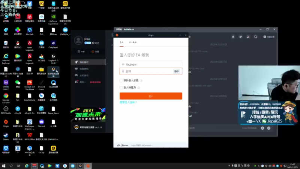300x169 pixels.
Task: Click the 2021 annual report banner
Action: coord(88,115)
